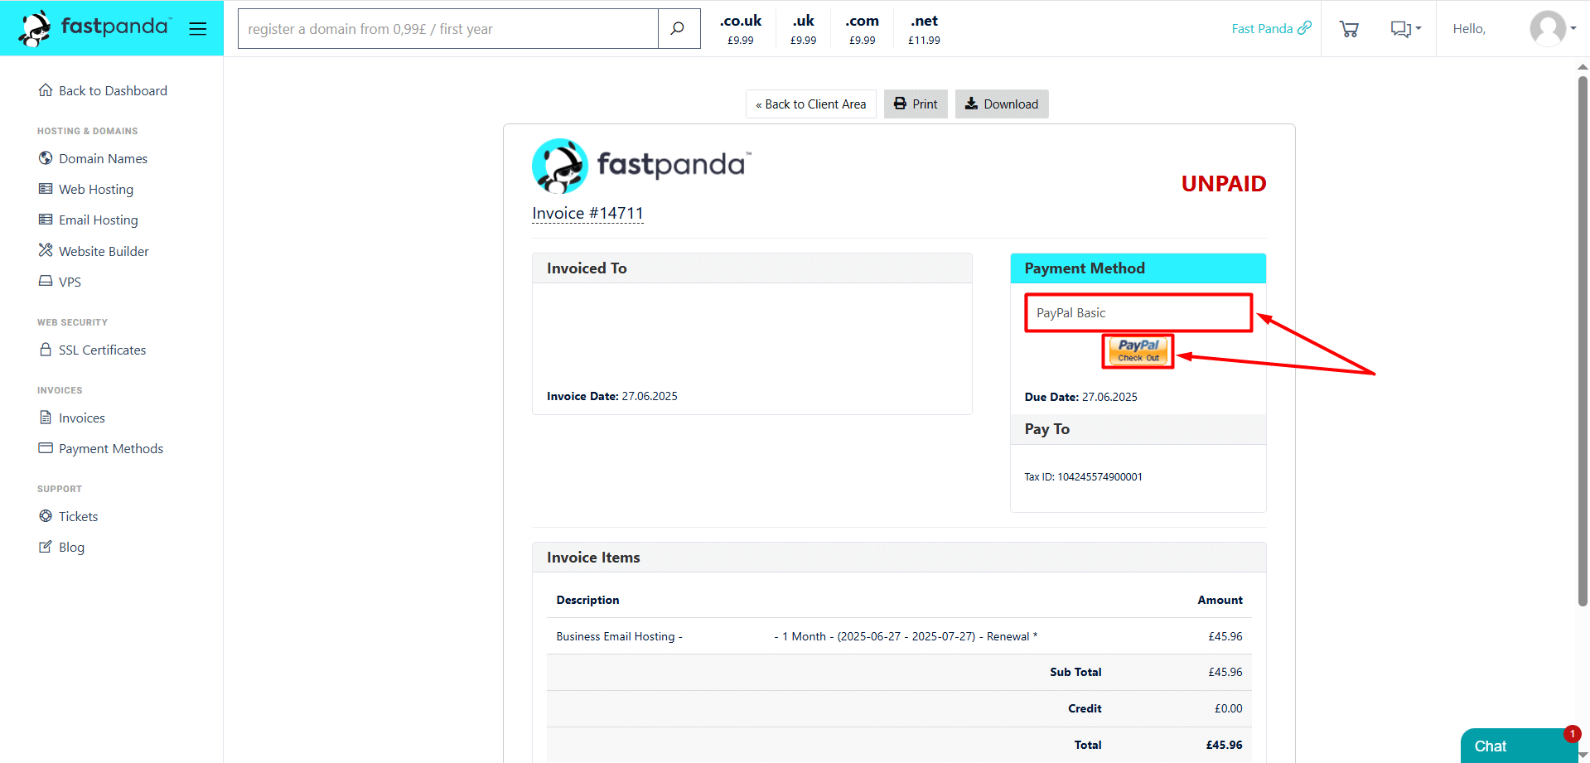1590x763 pixels.
Task: Open the shopping cart icon
Action: point(1349,29)
